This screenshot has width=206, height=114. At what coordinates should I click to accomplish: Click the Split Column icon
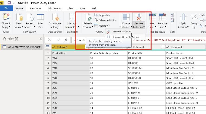click(183, 17)
